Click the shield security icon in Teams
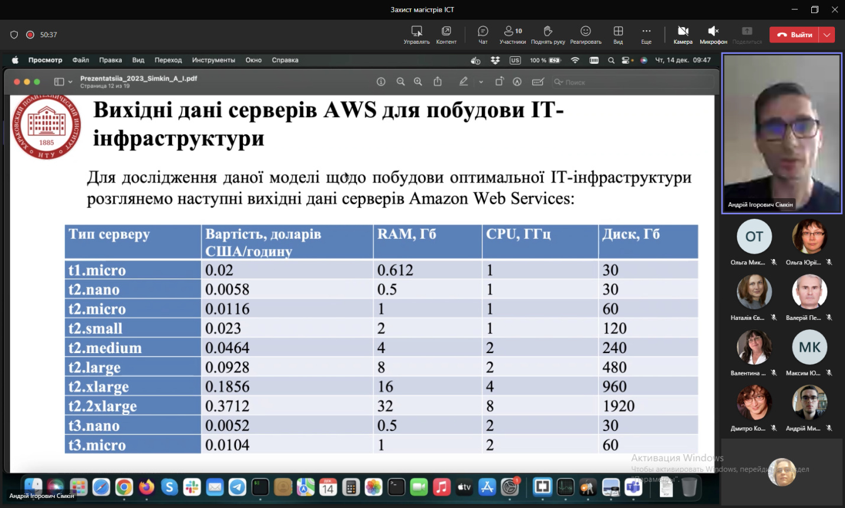845x508 pixels. pyautogui.click(x=14, y=35)
